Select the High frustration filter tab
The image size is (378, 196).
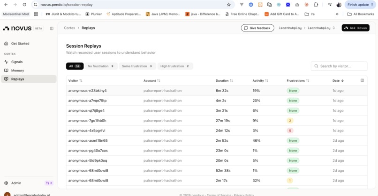pos(175,66)
